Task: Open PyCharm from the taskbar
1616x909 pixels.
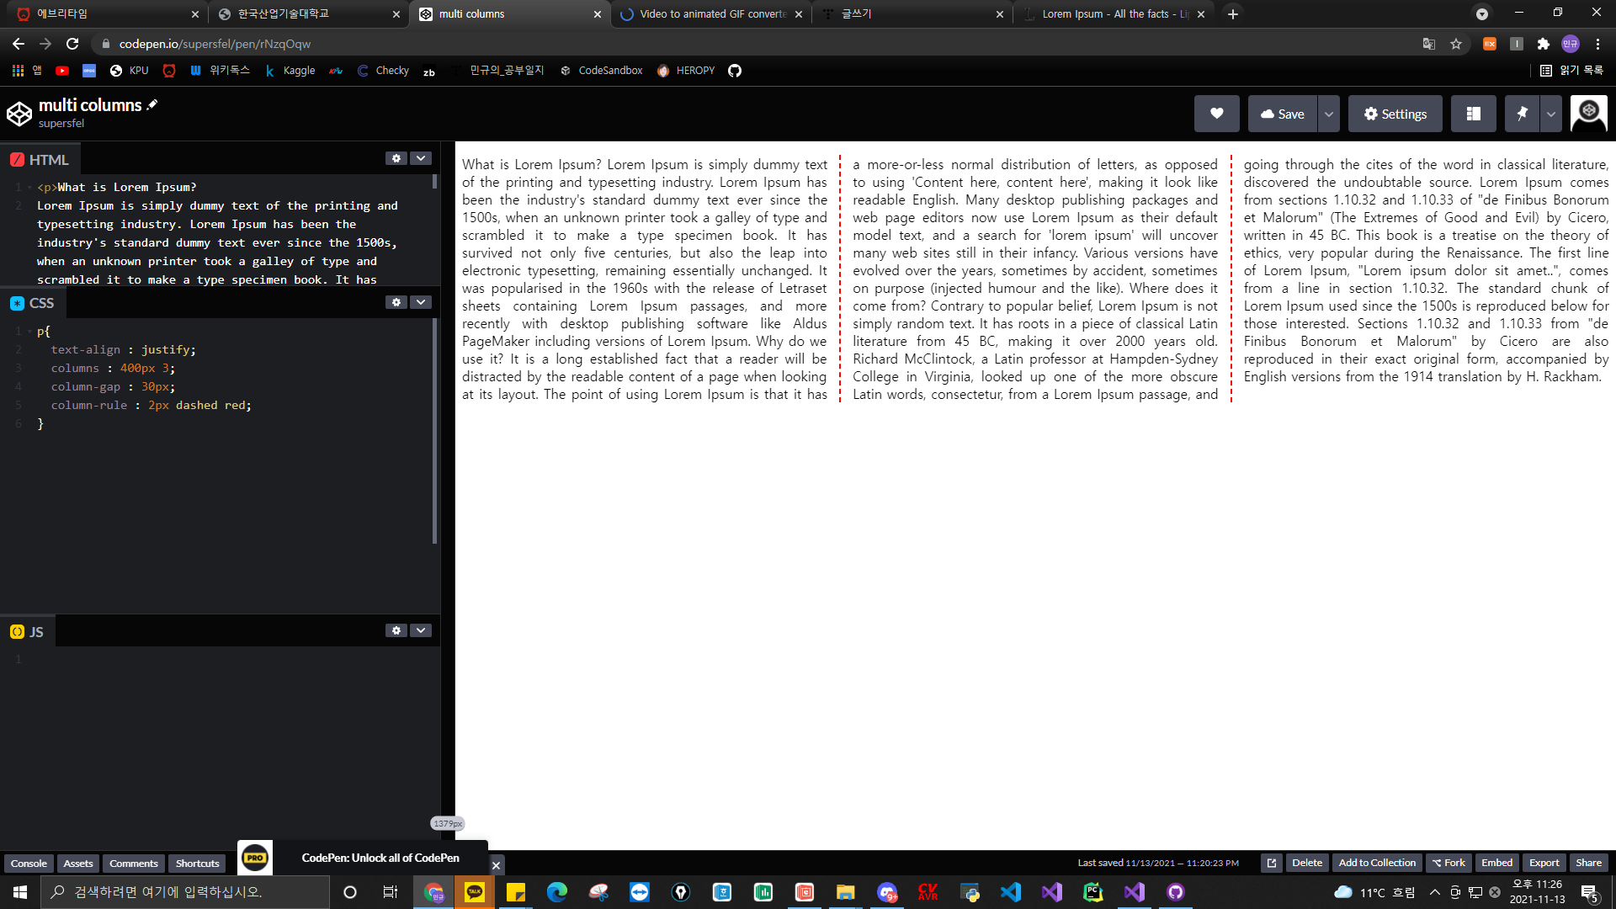Action: coord(1093,892)
